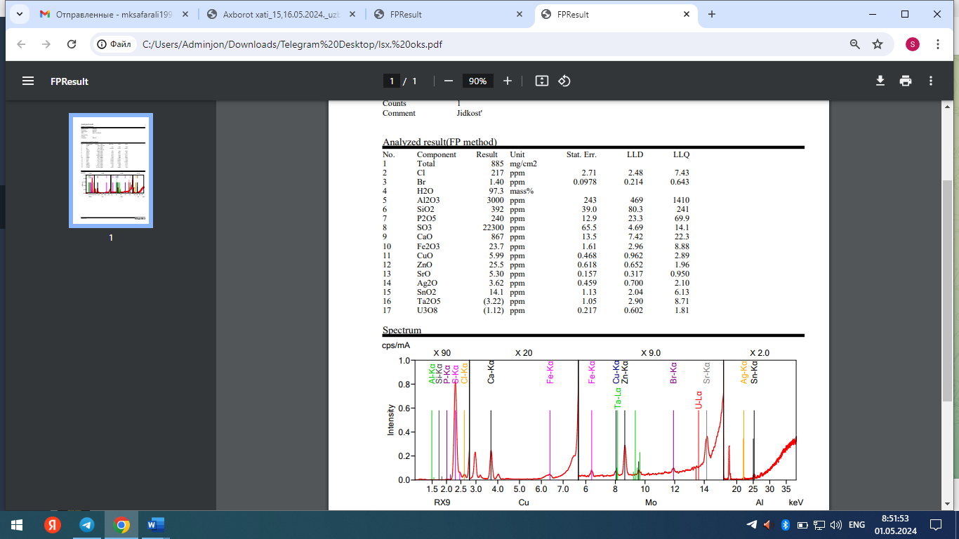Click the zoom in plus button
The image size is (959, 539).
(x=508, y=81)
